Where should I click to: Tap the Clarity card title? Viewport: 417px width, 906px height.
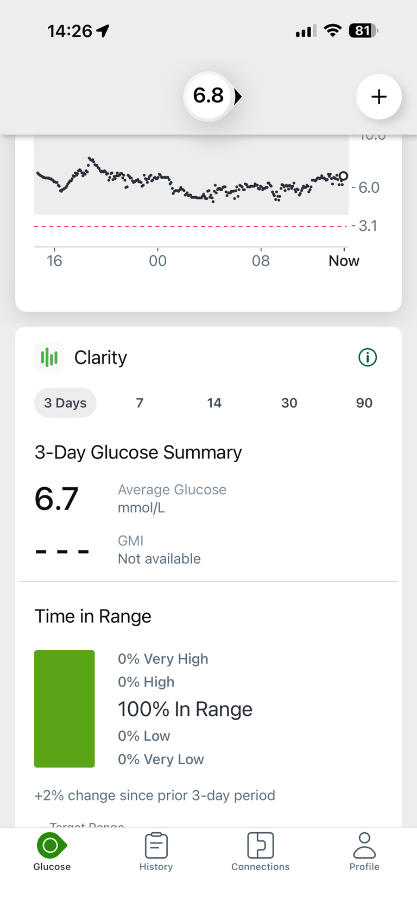(x=100, y=357)
